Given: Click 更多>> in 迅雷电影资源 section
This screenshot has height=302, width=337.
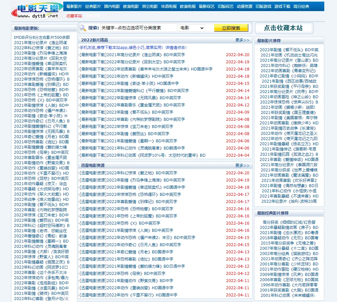Looking at the screenshot, I should [242, 166].
